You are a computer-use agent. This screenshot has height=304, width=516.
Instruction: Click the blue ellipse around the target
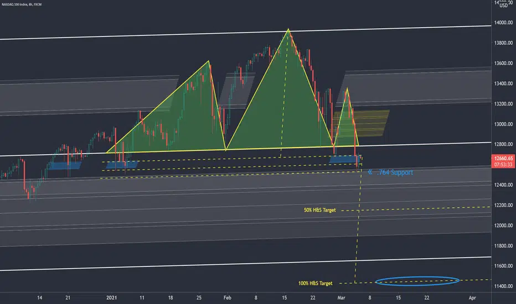[x=417, y=281]
